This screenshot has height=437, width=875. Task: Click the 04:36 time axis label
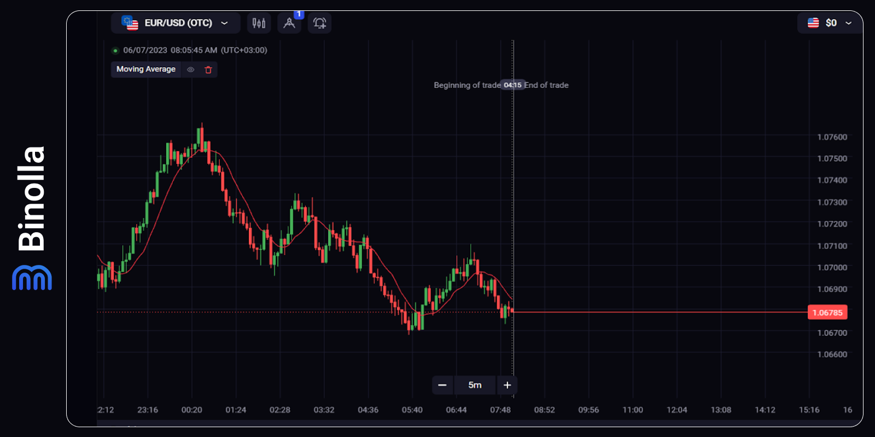[x=368, y=410]
